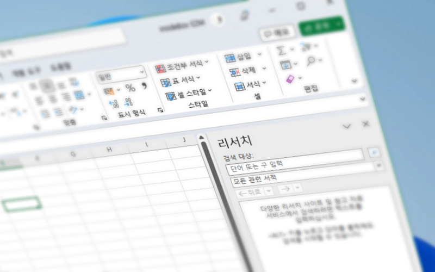Align cell text to the right
The width and height of the screenshot is (435, 272).
(x=66, y=97)
